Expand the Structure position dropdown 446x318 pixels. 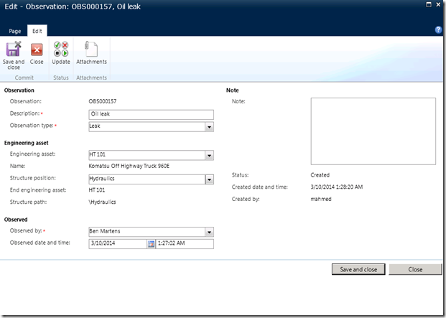209,179
